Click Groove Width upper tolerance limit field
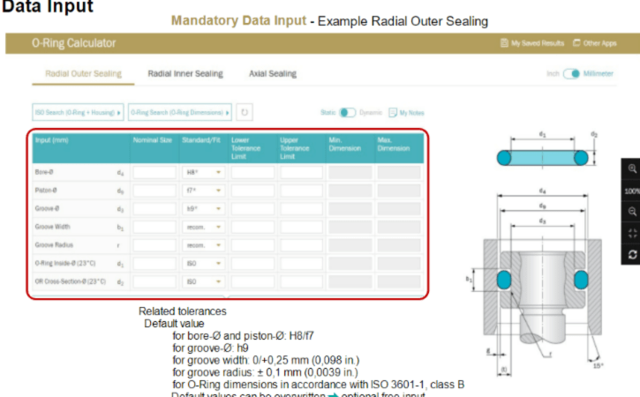 click(x=302, y=227)
